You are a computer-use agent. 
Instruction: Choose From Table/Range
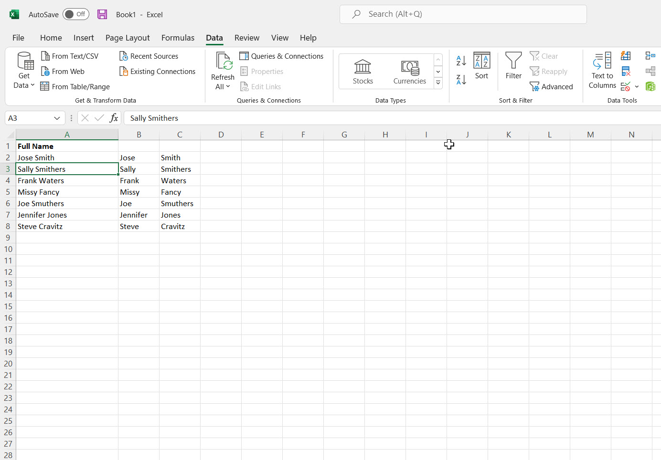[75, 87]
